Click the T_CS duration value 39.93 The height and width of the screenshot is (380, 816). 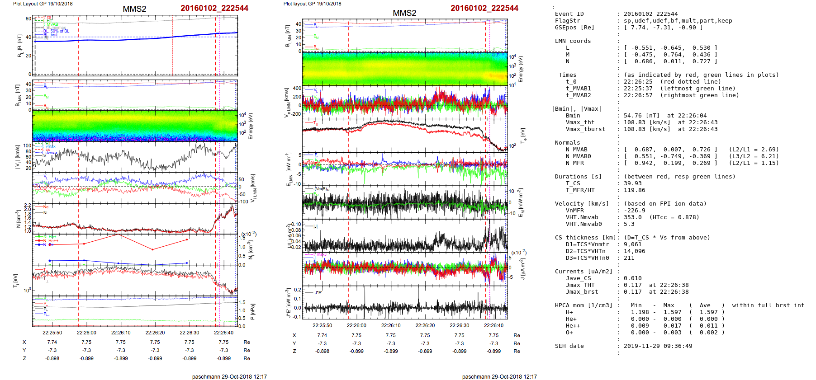(632, 183)
